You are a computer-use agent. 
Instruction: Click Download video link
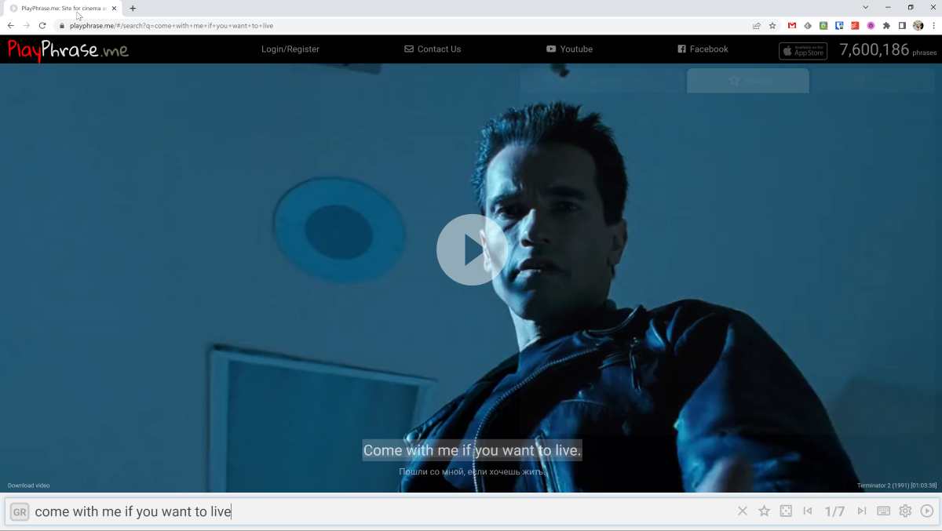pos(28,486)
